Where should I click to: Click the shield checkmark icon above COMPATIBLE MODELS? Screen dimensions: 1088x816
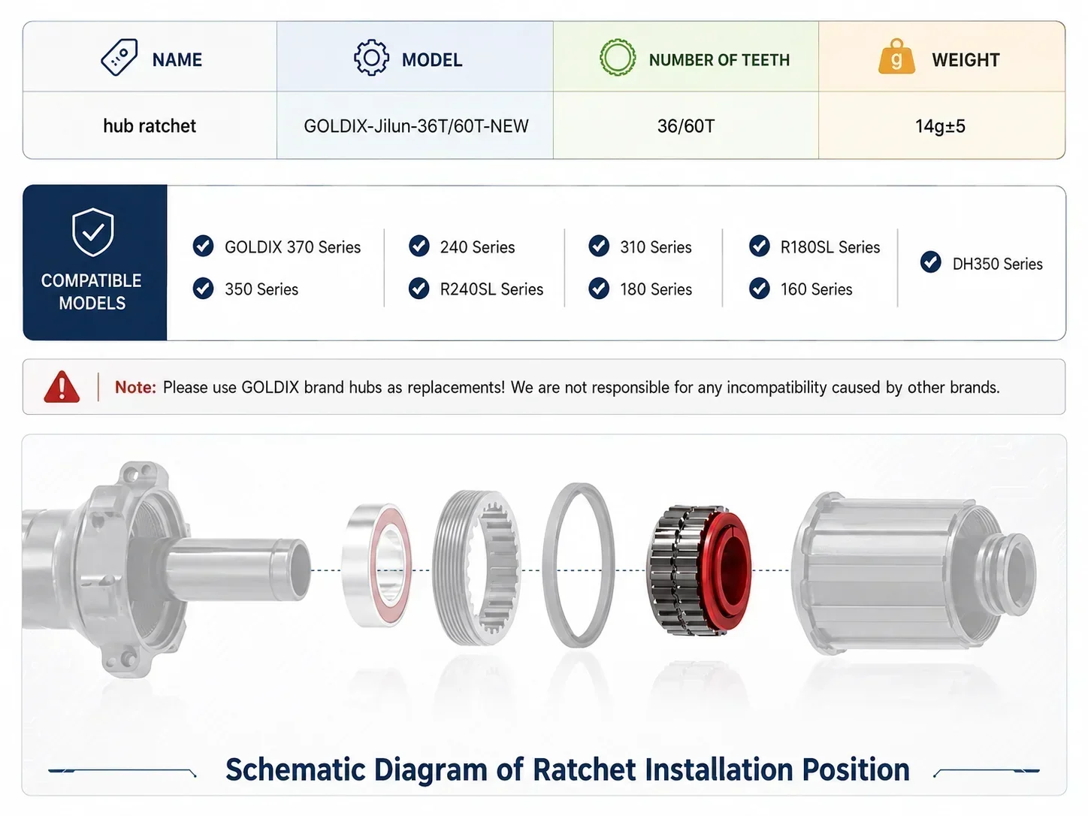click(93, 232)
